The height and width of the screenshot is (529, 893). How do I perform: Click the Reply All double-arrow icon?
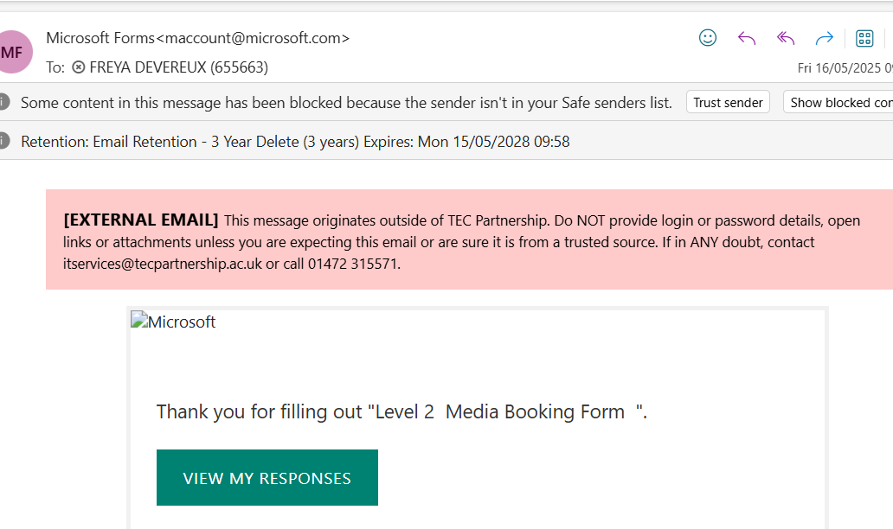tap(786, 38)
